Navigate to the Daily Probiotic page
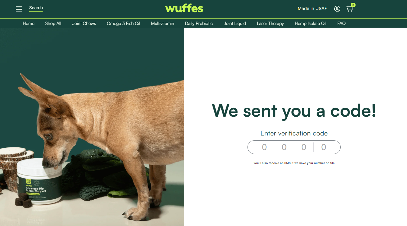 pos(199,23)
